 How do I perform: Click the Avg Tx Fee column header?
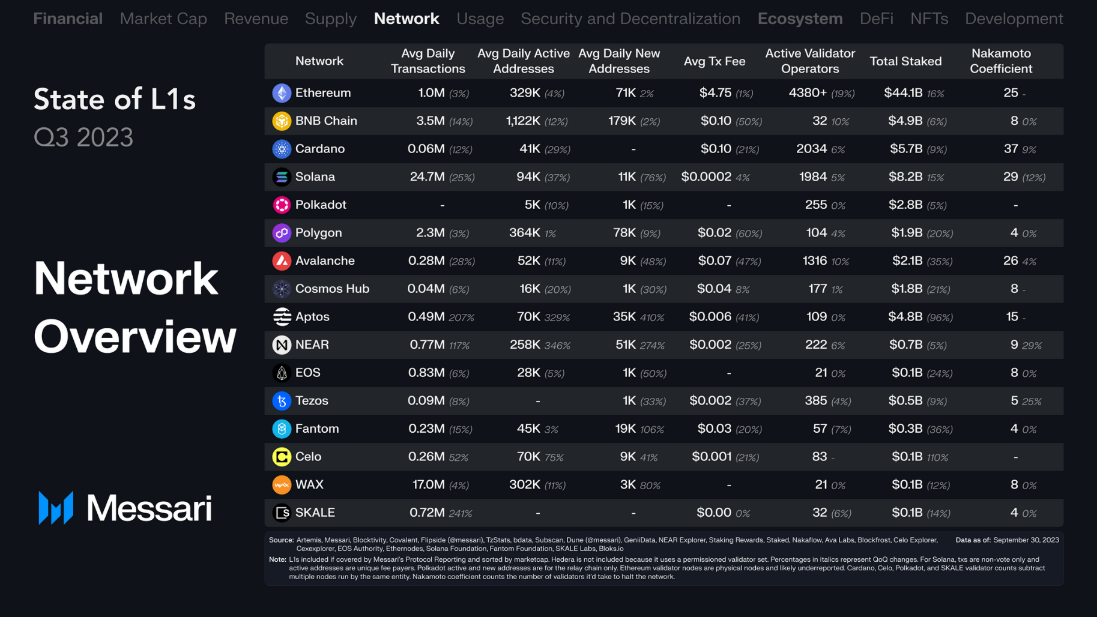(x=715, y=61)
